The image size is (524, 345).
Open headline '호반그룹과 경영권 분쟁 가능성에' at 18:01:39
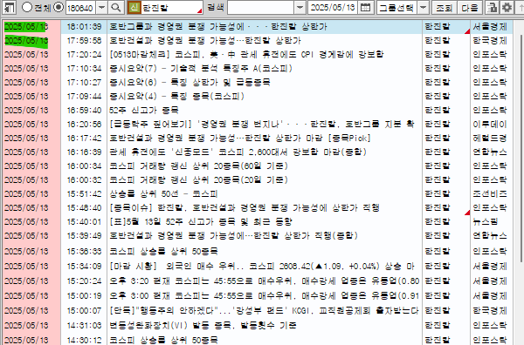(x=217, y=27)
